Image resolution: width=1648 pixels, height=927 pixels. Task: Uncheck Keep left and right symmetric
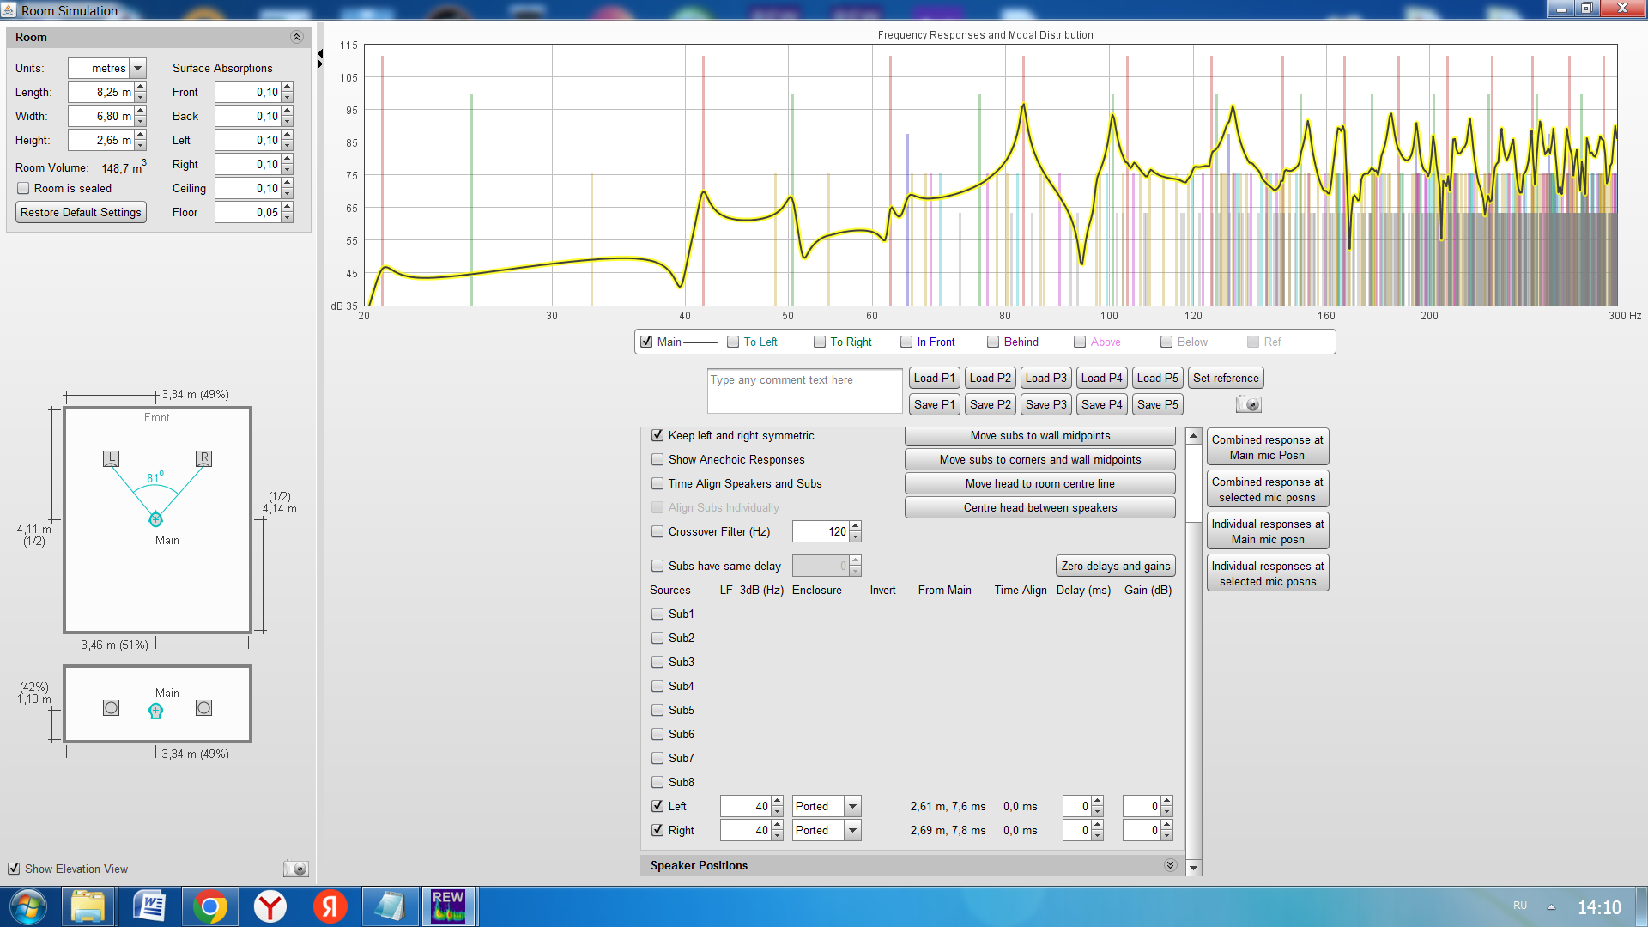[x=657, y=435]
